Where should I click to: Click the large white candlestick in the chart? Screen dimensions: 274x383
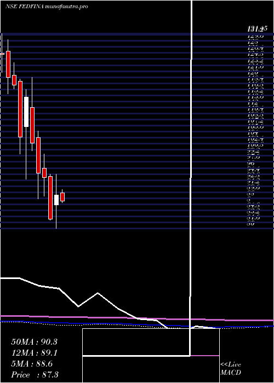coord(26,112)
